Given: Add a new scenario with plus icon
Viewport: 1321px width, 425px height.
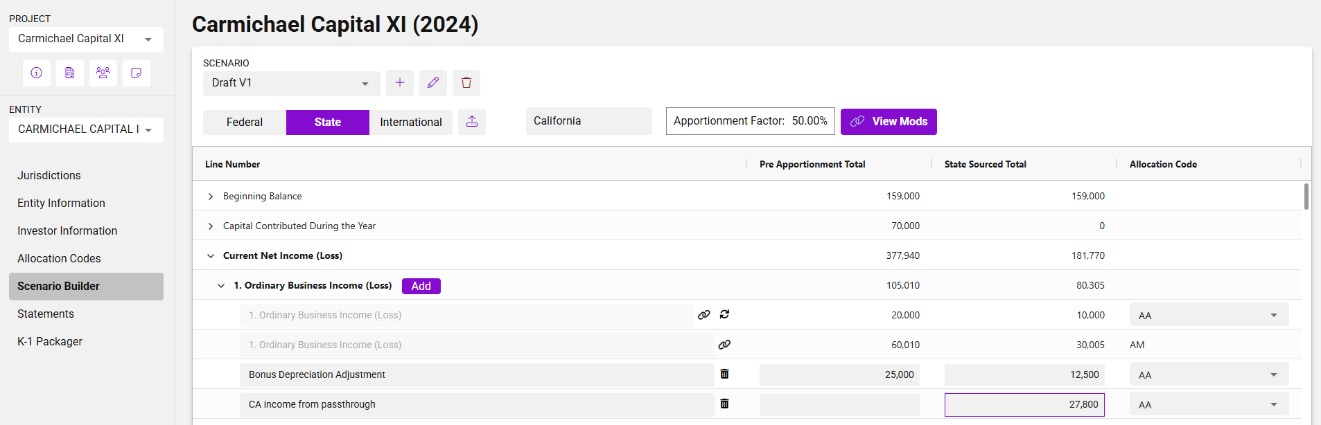Looking at the screenshot, I should 400,83.
